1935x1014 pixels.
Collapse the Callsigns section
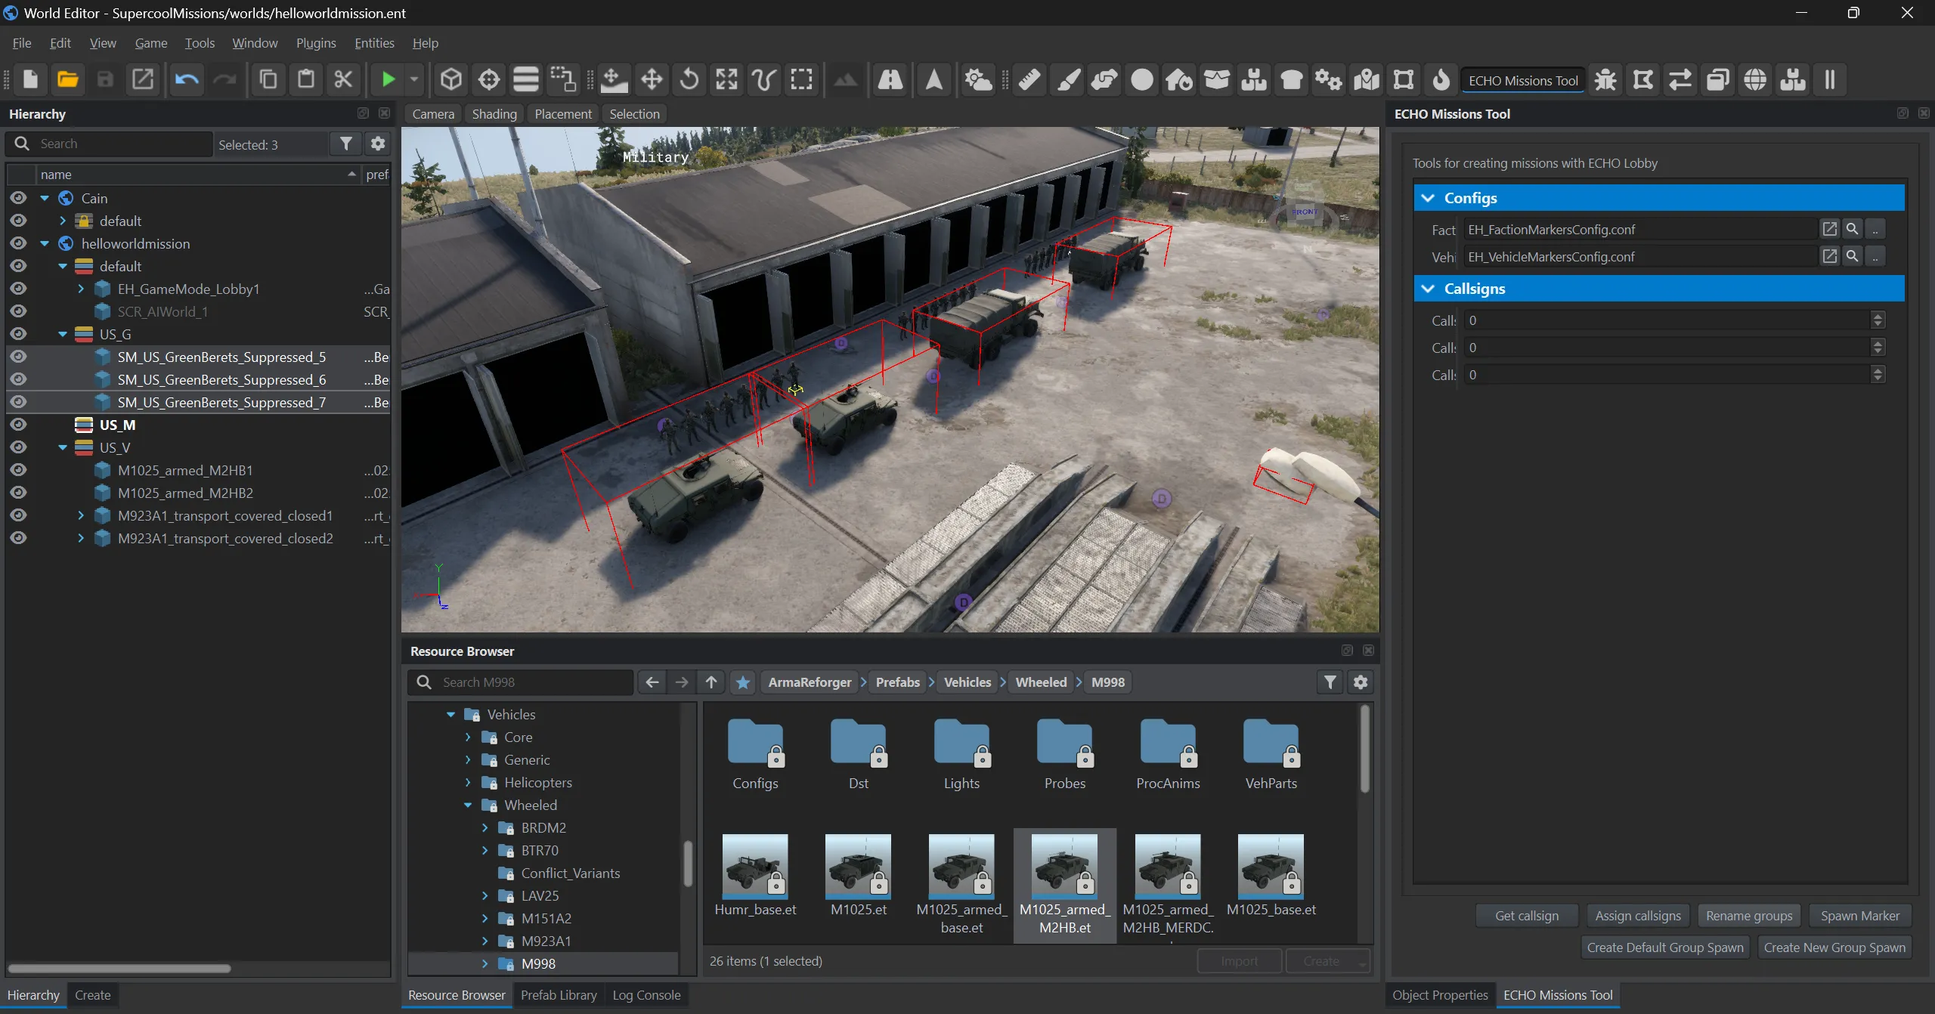pyautogui.click(x=1428, y=289)
